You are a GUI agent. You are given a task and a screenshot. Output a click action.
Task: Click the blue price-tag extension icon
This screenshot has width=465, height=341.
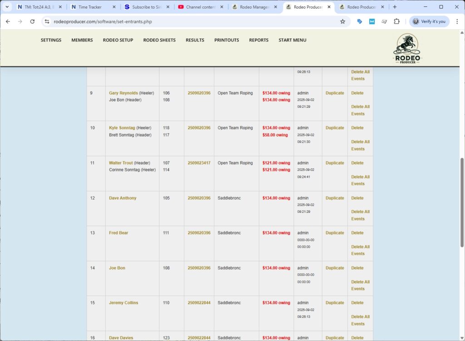click(x=359, y=21)
